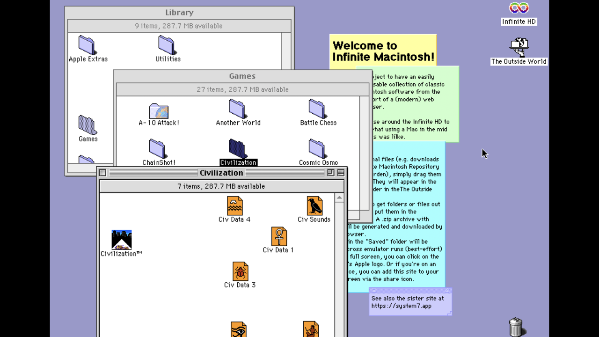Click the "Civ Sounds" file name label
Screen dimensions: 599x337
pos(314,220)
